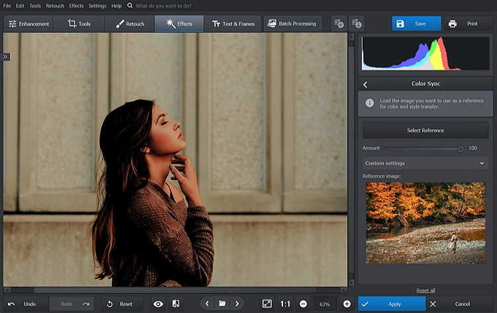Click the scroll up arrow beside canvas
The height and width of the screenshot is (313, 497).
[x=351, y=36]
